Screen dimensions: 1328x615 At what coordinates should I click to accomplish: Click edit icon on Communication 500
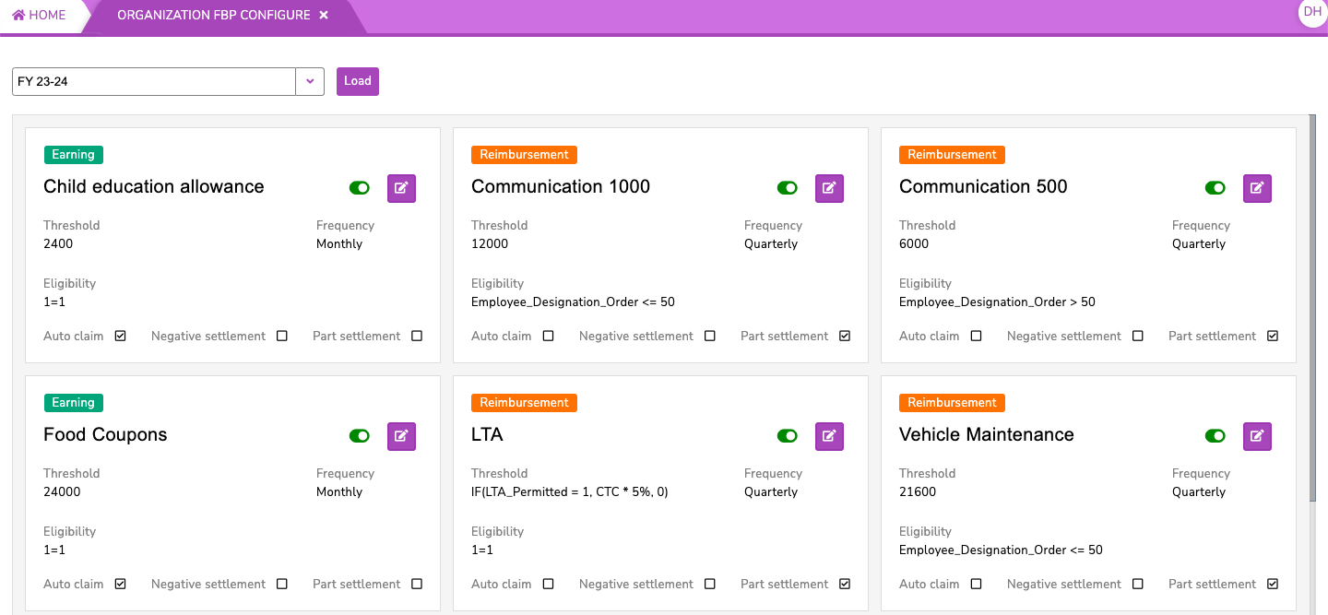click(x=1257, y=188)
